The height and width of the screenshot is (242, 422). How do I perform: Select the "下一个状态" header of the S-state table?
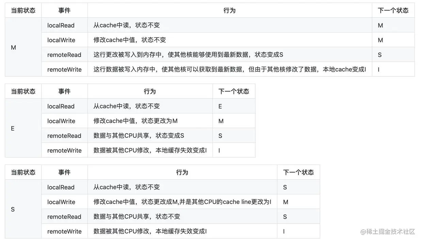point(298,172)
